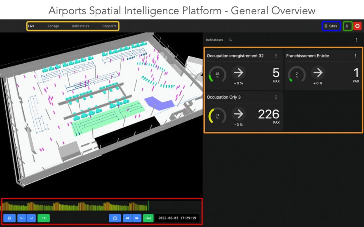Open the search icon in Indicateurs panel

230,40
